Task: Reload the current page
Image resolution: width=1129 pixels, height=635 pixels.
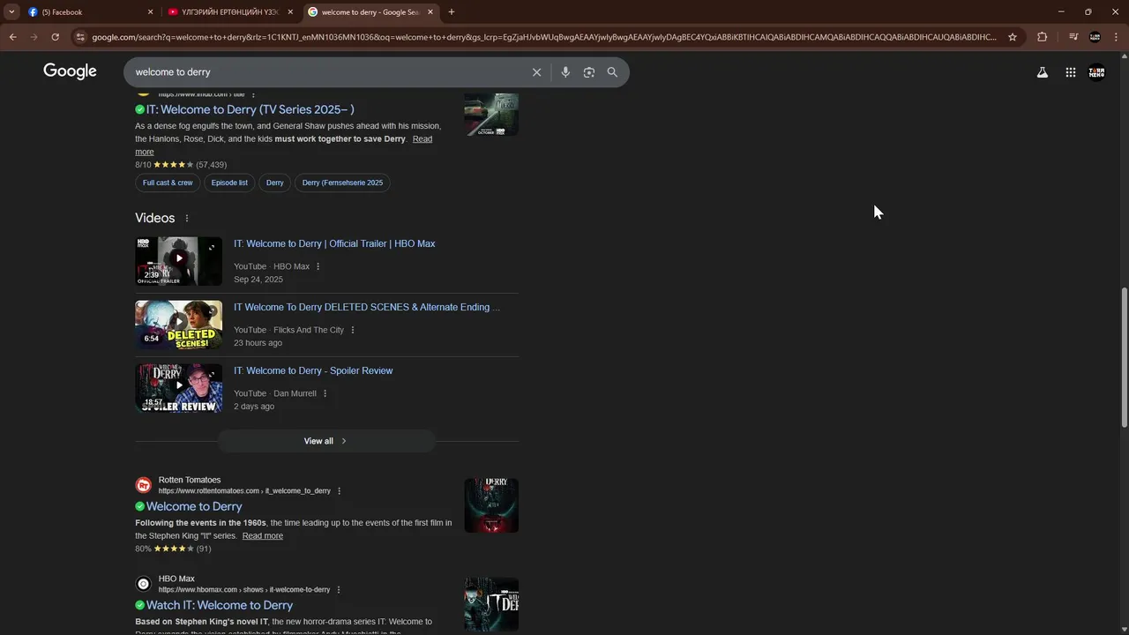Action: 55,37
